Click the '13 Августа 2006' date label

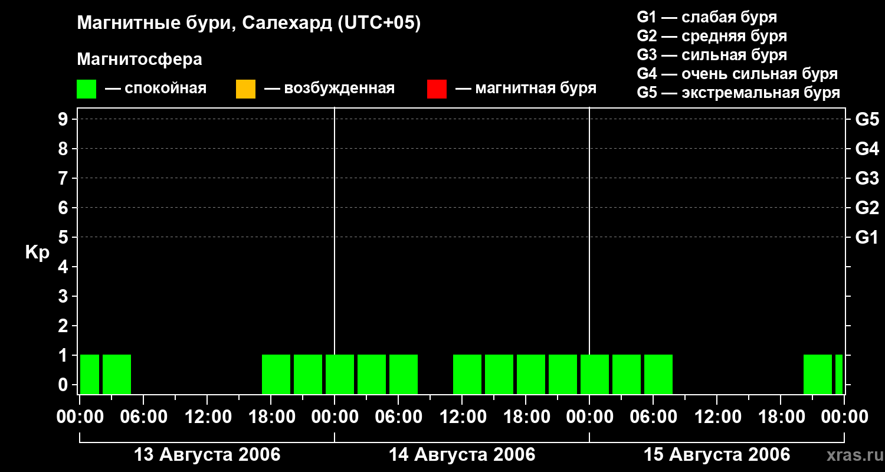click(207, 455)
